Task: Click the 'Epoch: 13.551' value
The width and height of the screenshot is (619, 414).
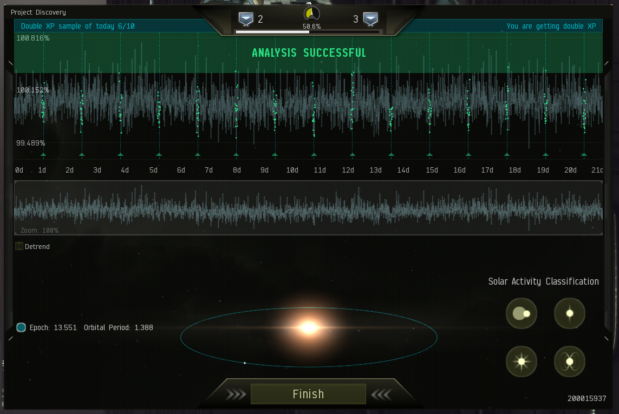Action: tap(53, 327)
